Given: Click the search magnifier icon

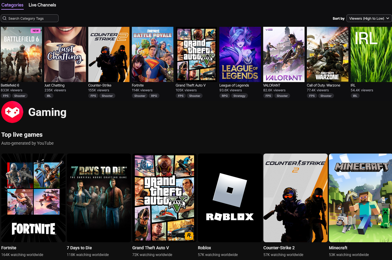Looking at the screenshot, I should tap(5, 18).
